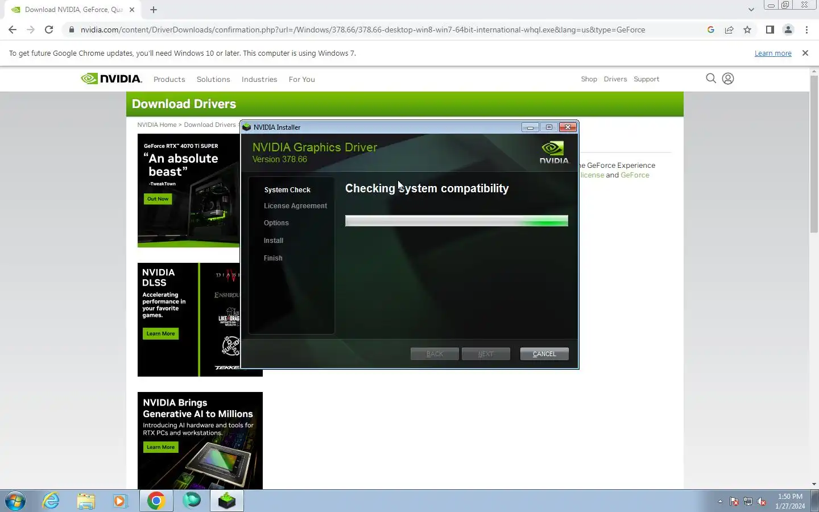Open the teal round app in the taskbar
Screen dimensions: 819x512
tap(192, 501)
